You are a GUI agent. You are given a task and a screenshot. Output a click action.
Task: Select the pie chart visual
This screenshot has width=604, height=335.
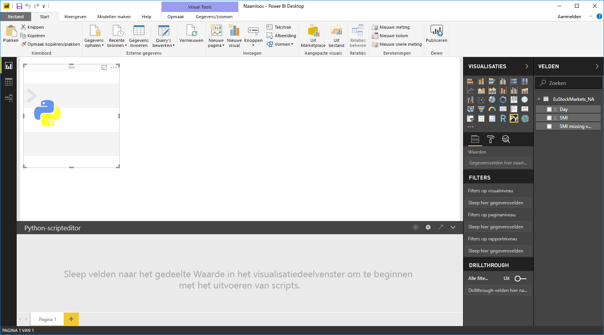(492, 99)
